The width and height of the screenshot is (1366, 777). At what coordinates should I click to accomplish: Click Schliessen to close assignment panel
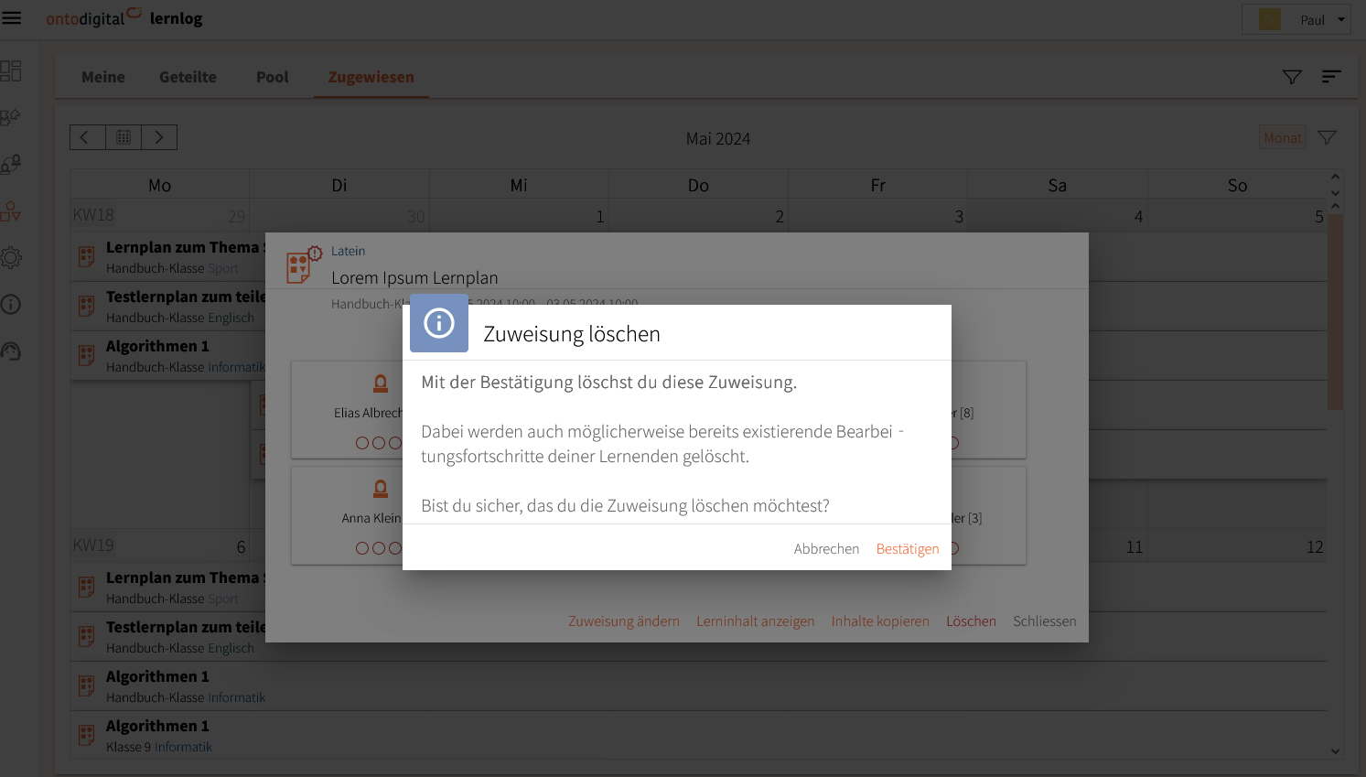point(1045,621)
